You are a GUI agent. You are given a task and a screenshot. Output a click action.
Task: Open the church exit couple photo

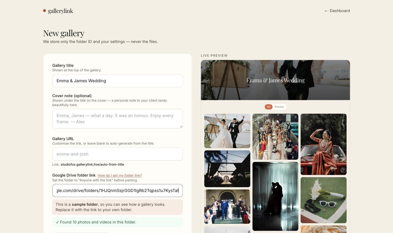click(x=227, y=207)
